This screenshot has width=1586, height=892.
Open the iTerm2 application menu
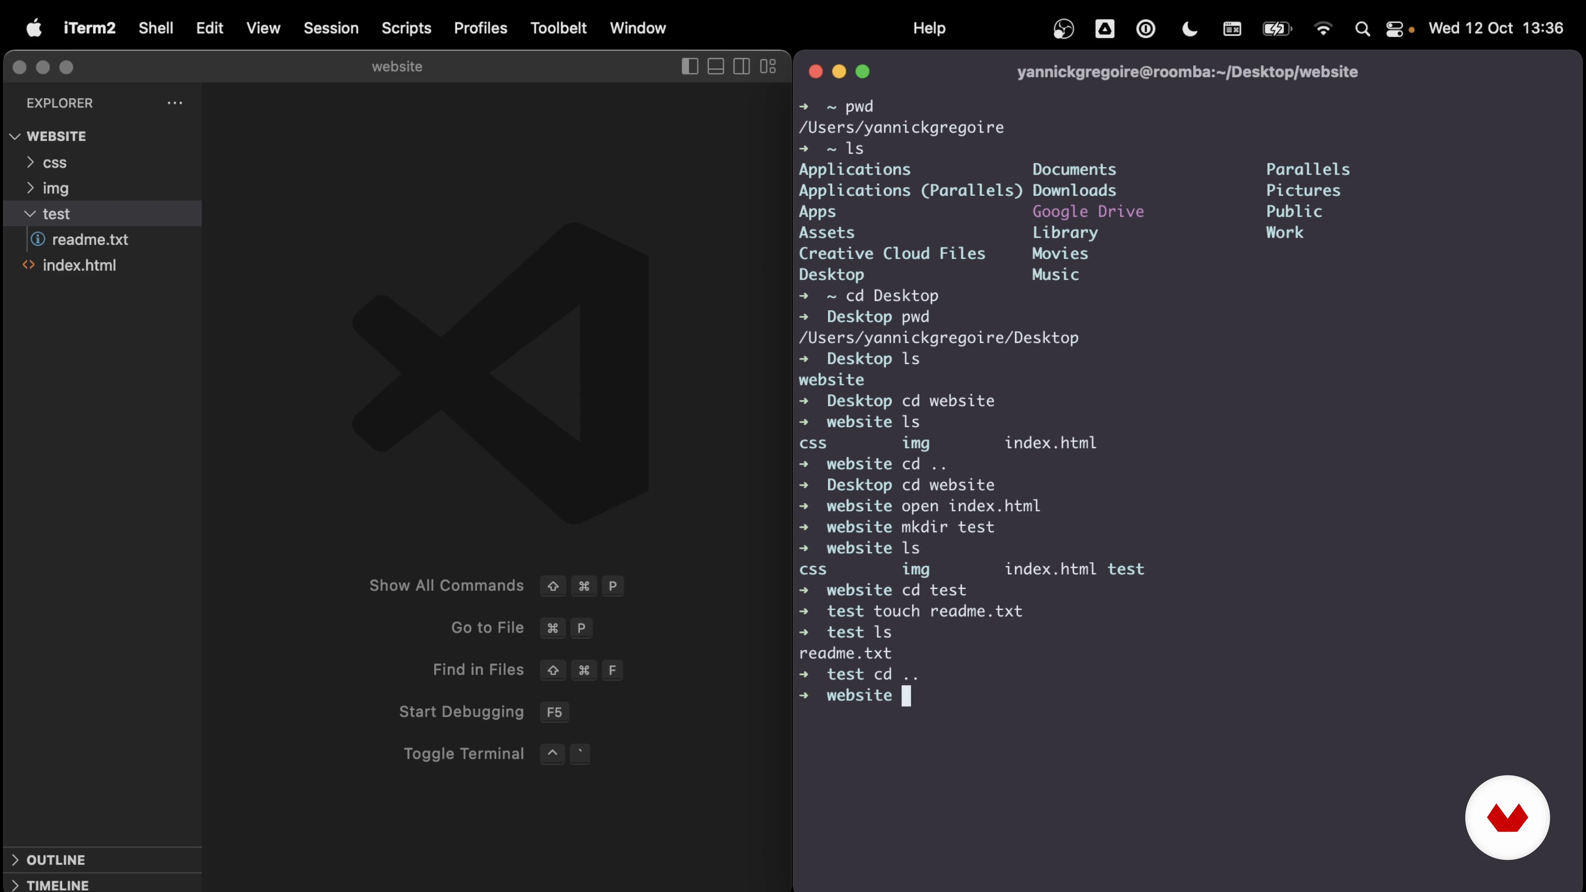pyautogui.click(x=90, y=28)
